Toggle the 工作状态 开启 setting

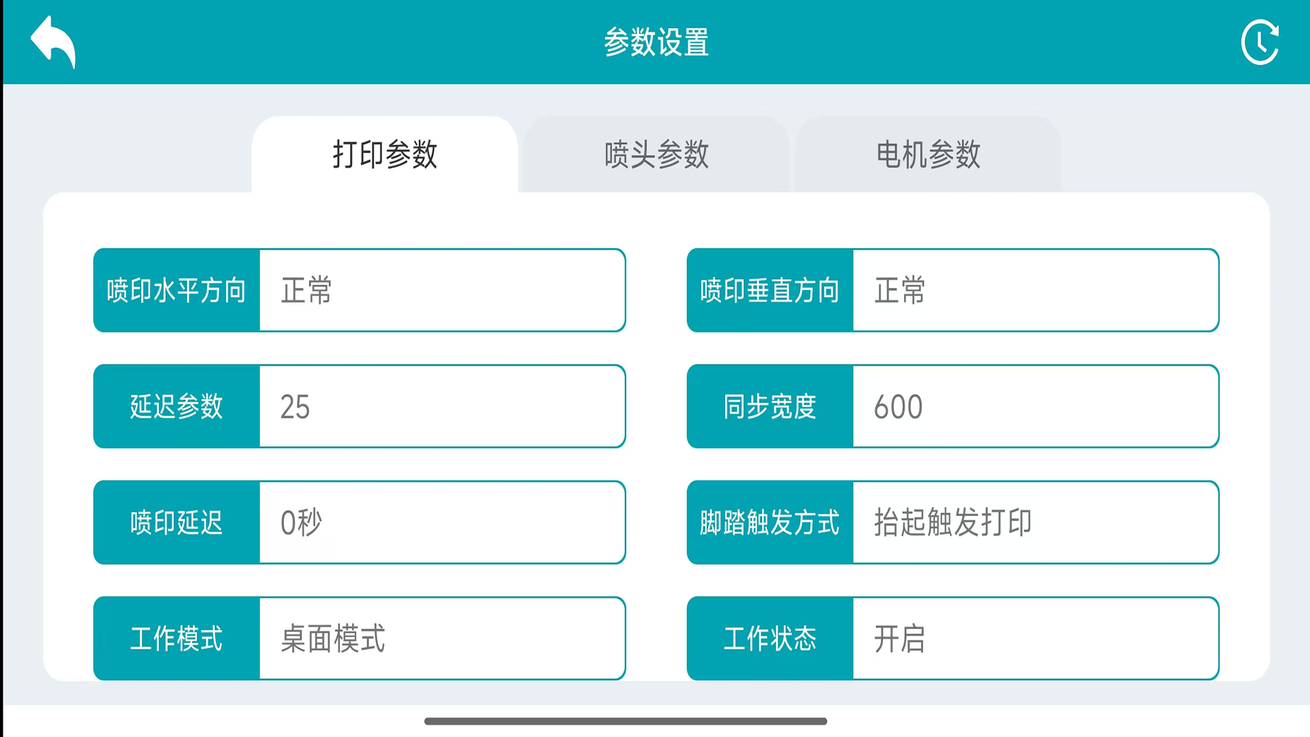point(1035,639)
